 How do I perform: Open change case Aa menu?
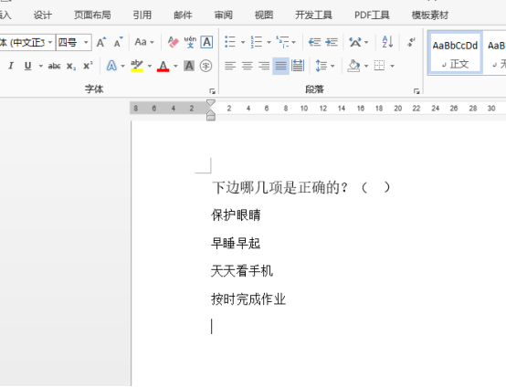(x=144, y=42)
